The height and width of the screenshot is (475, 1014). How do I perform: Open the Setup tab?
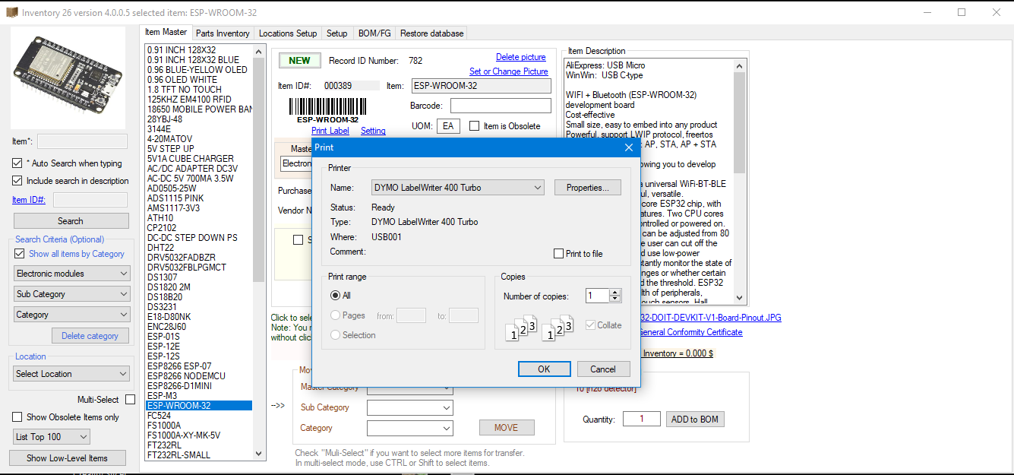(x=337, y=33)
